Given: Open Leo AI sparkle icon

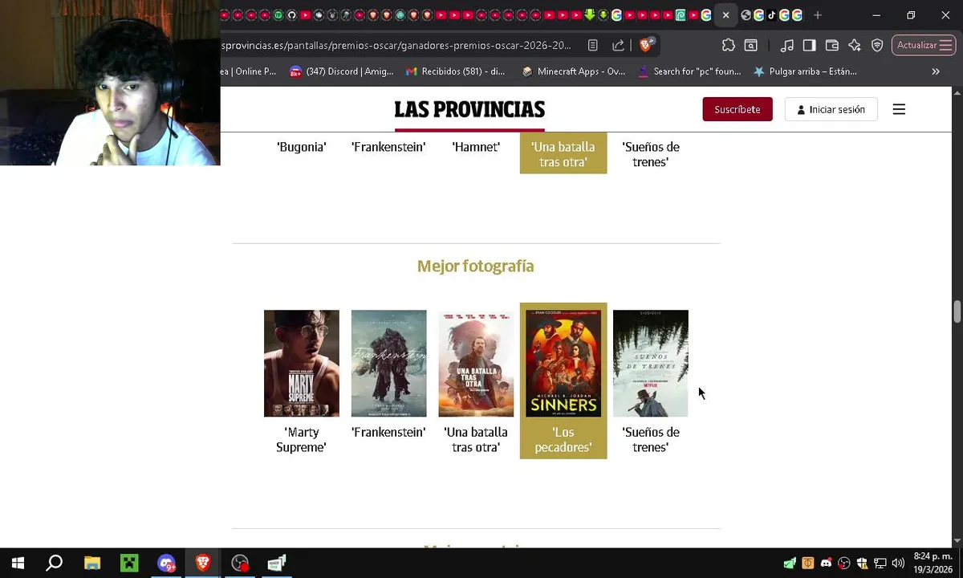Looking at the screenshot, I should pos(855,46).
